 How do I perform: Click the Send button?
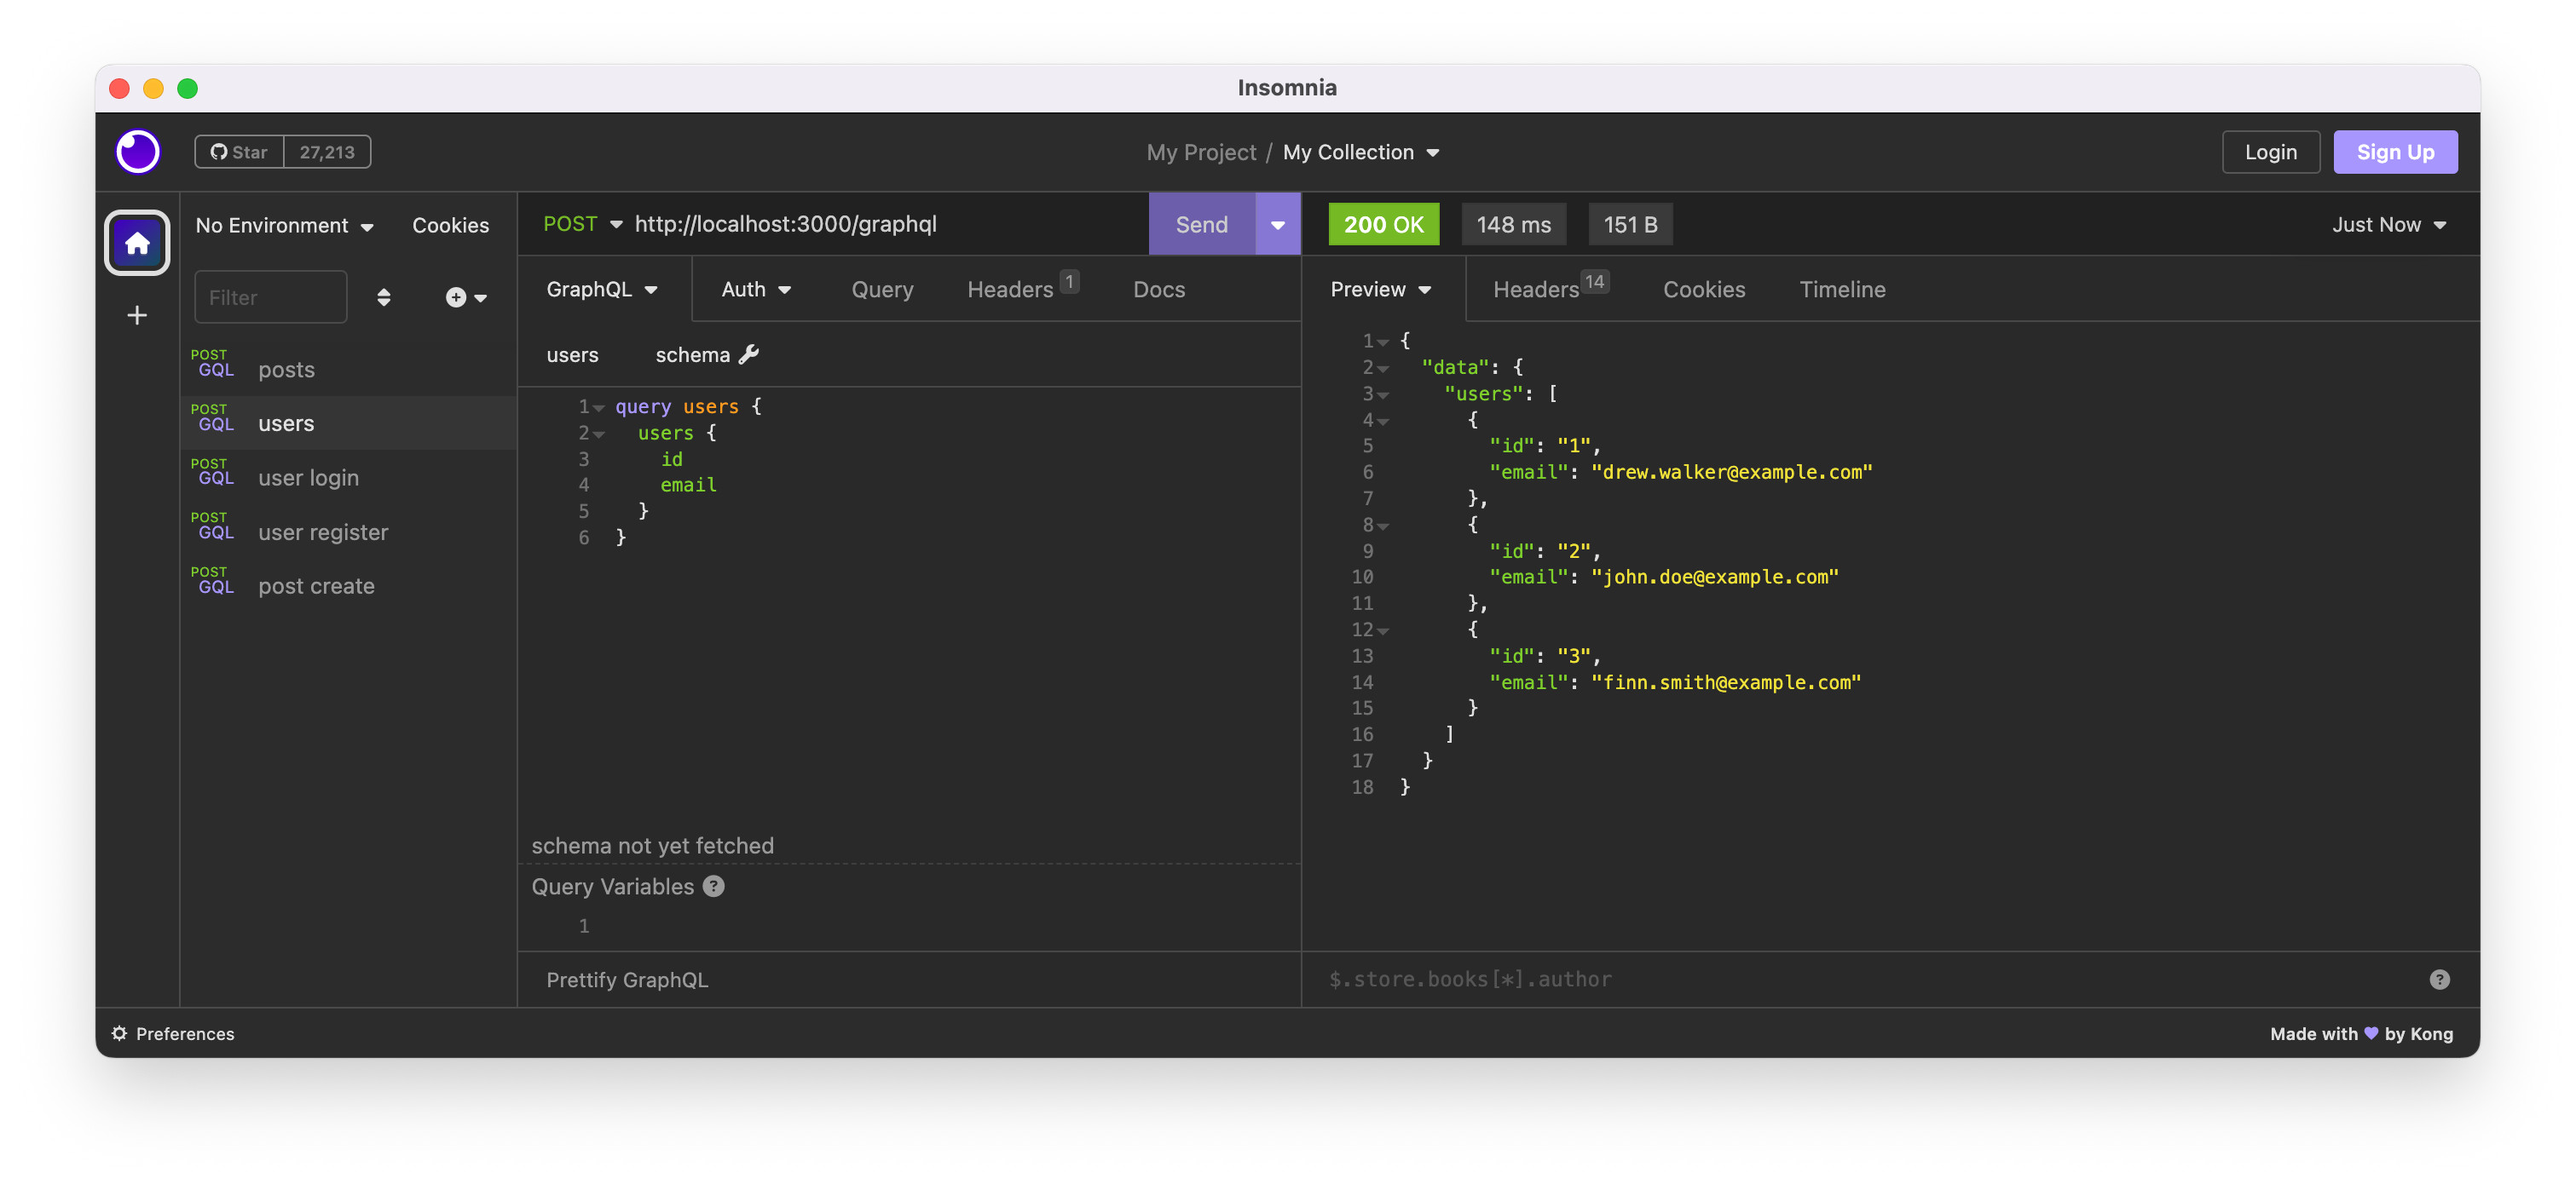click(x=1201, y=224)
